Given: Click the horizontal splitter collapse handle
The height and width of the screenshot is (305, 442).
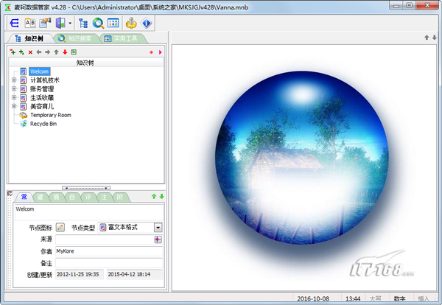Looking at the screenshot, I should 86,188.
